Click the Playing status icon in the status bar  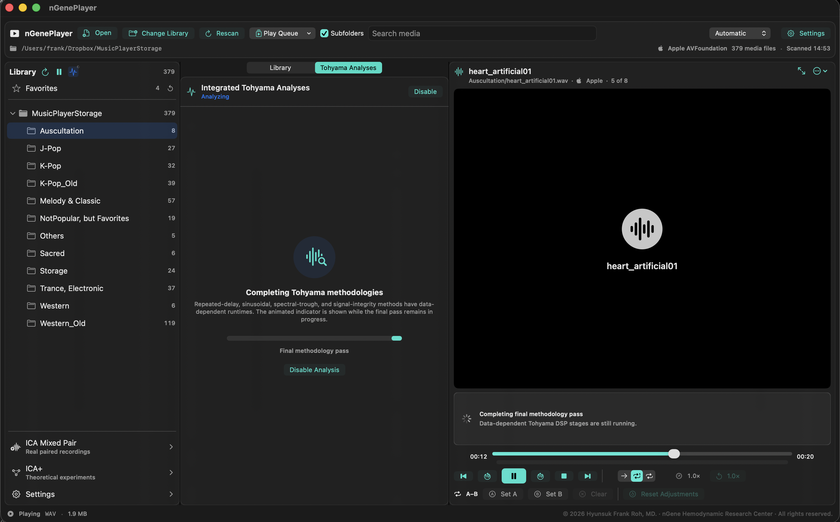tap(10, 514)
